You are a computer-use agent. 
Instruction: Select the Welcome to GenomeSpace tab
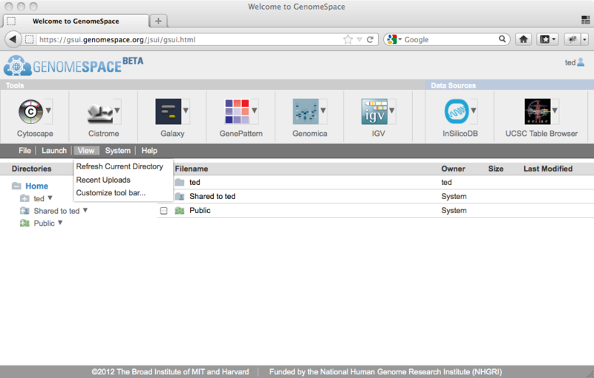coord(76,21)
